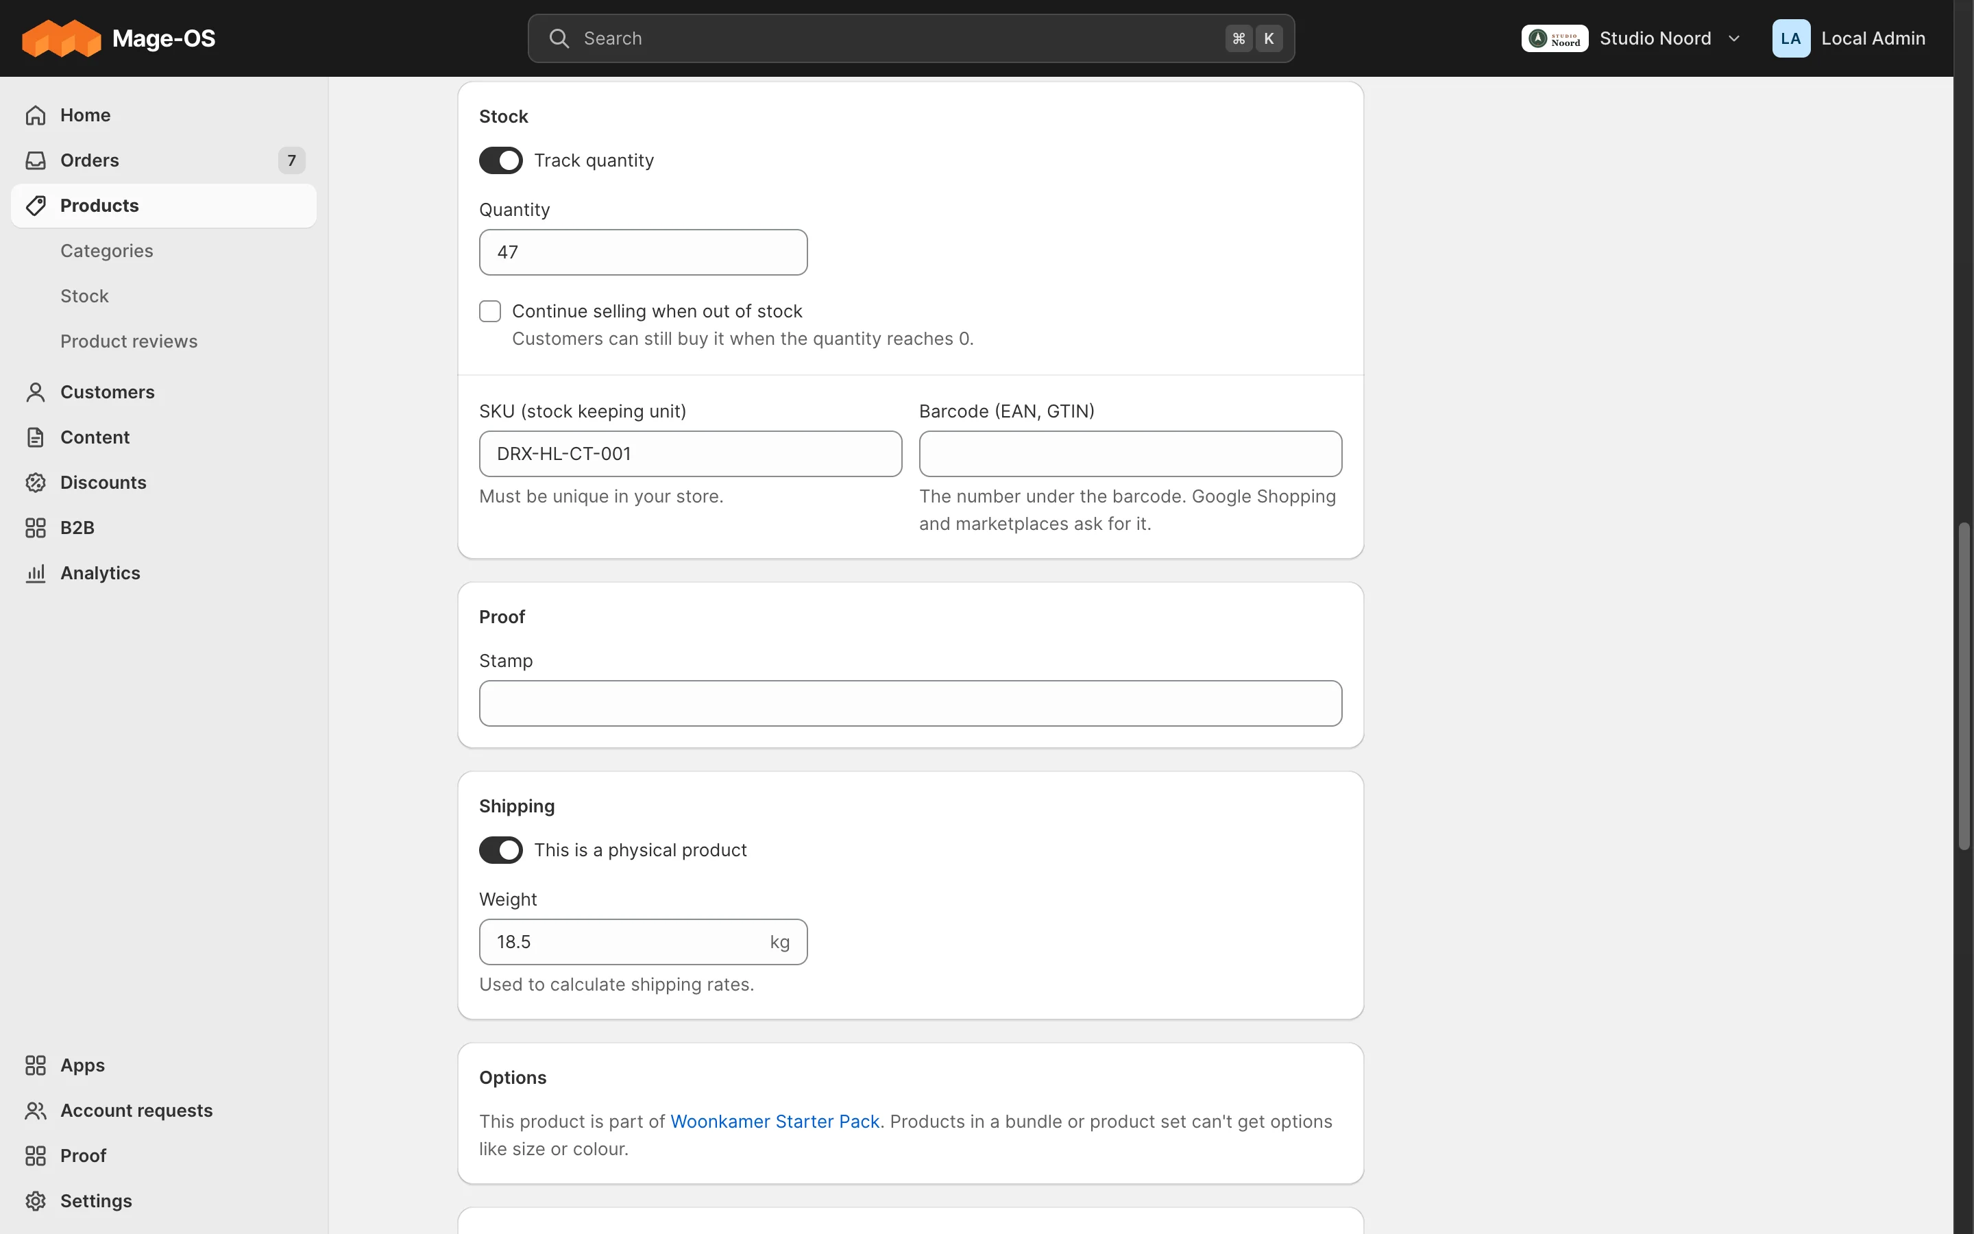Click the Local Admin account name
The height and width of the screenshot is (1234, 1974).
[x=1873, y=38]
